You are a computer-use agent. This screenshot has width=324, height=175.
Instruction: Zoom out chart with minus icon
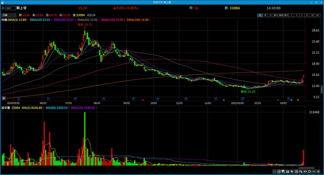point(314,172)
